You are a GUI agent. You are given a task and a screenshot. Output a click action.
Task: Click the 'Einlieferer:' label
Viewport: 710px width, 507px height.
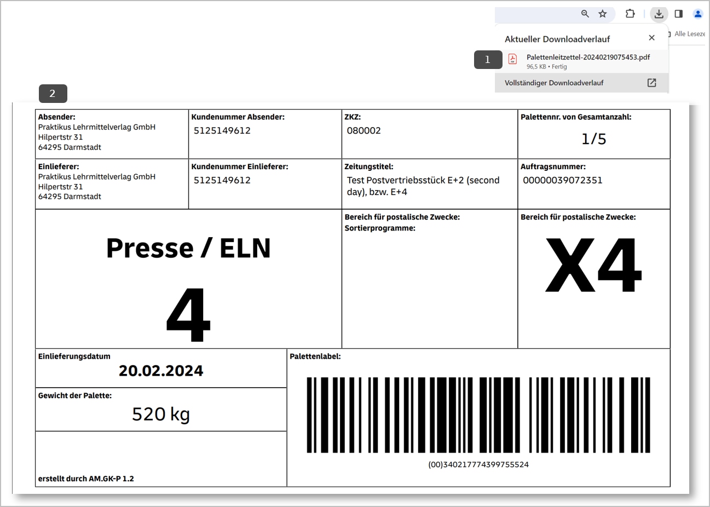59,166
